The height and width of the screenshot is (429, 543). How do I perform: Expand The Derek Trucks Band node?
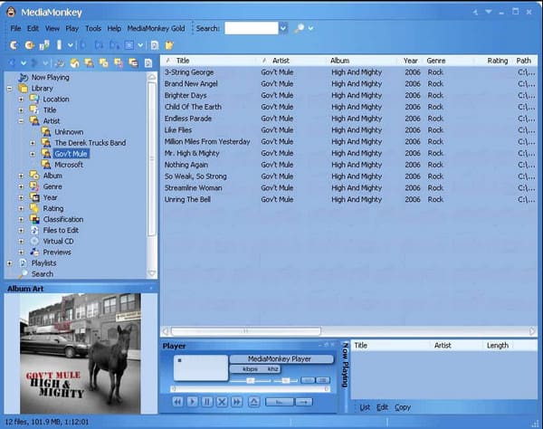point(33,143)
